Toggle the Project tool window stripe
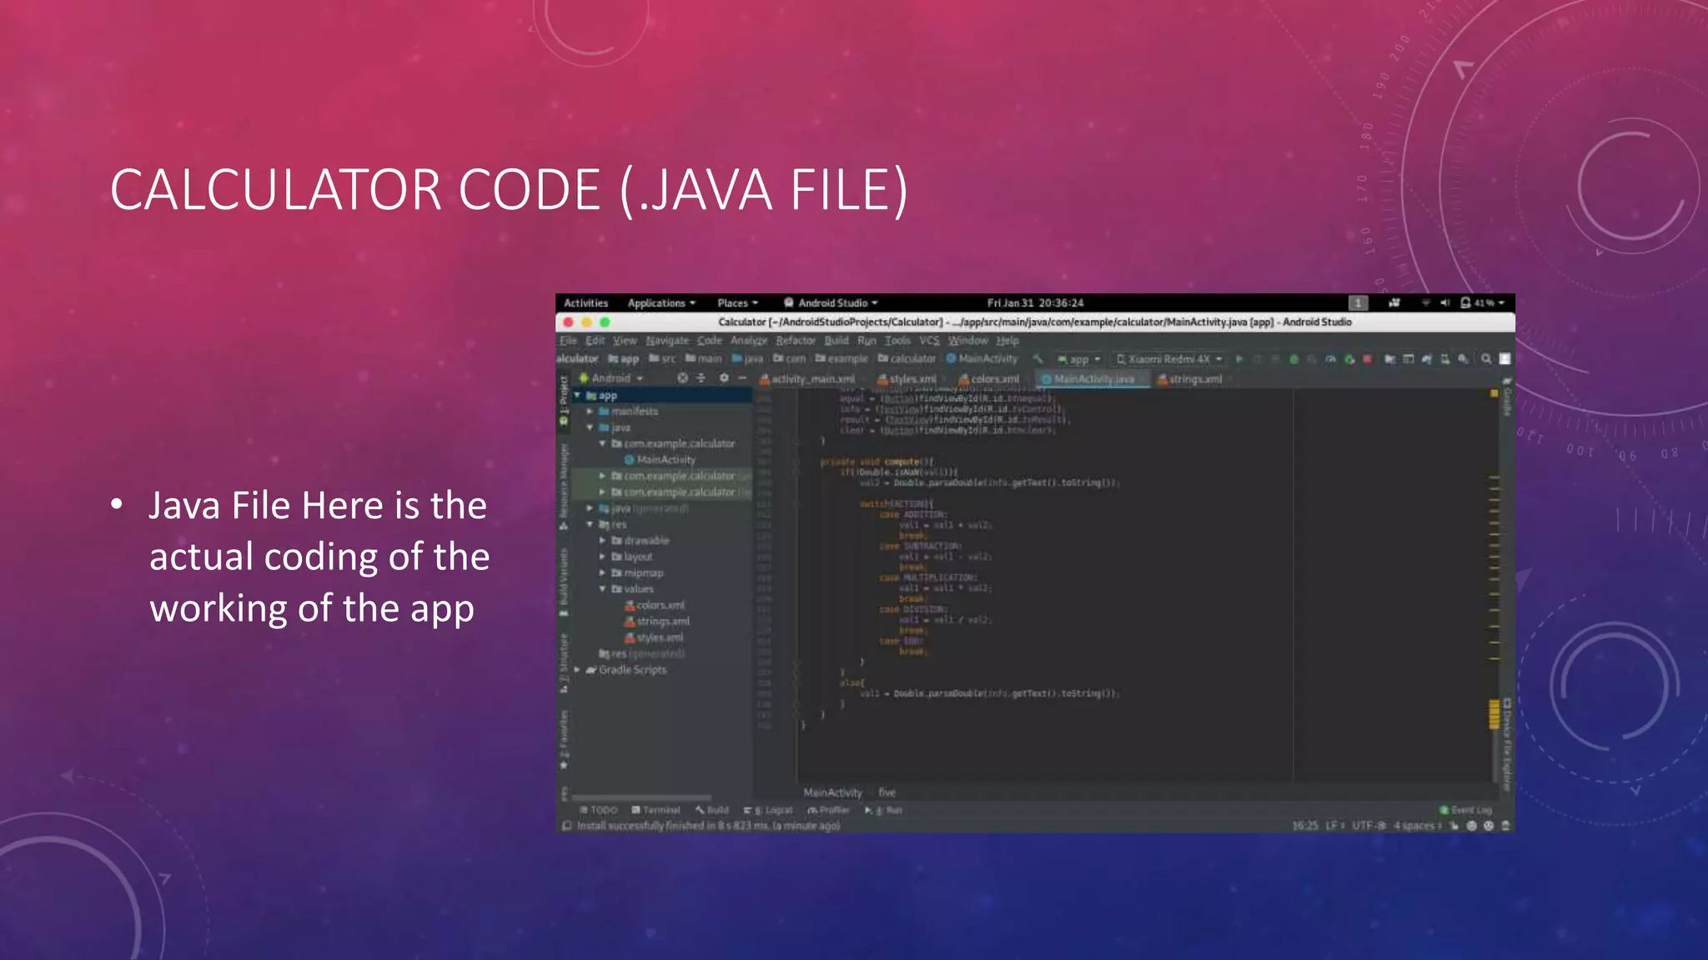The height and width of the screenshot is (960, 1708). pyautogui.click(x=564, y=400)
